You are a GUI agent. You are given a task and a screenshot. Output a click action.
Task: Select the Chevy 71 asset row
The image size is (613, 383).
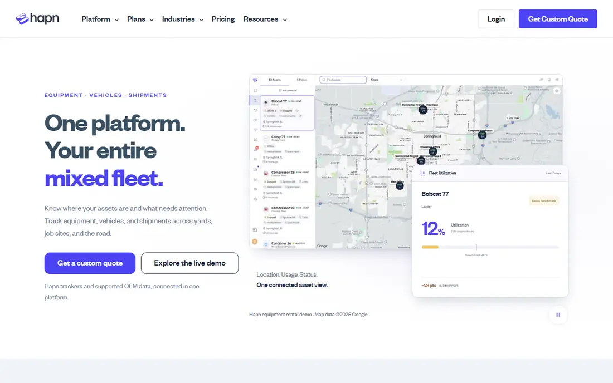(x=288, y=149)
